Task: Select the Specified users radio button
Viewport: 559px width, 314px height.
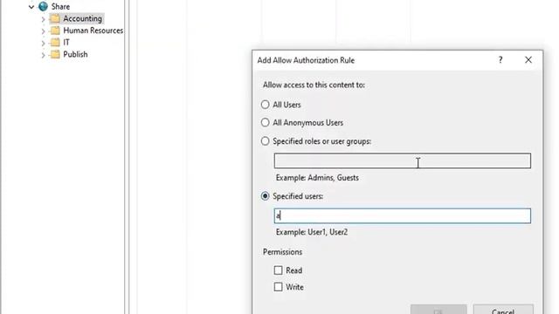Action: 265,195
